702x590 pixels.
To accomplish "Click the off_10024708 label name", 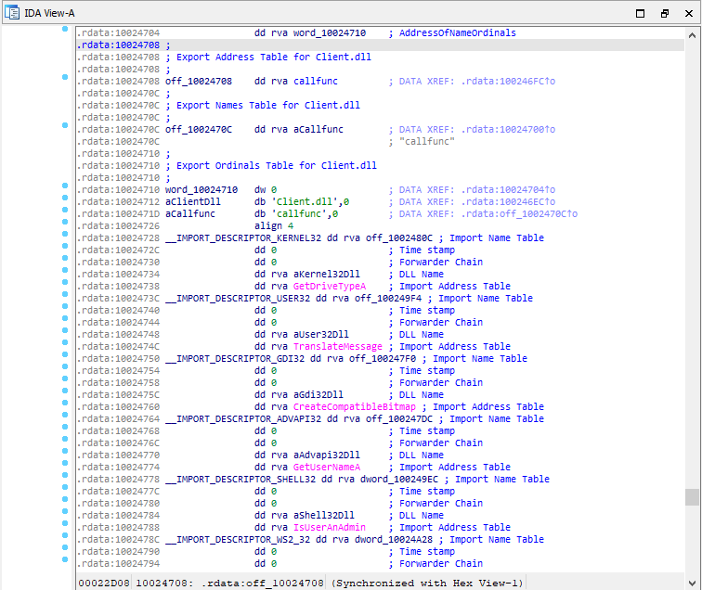I will click(199, 82).
